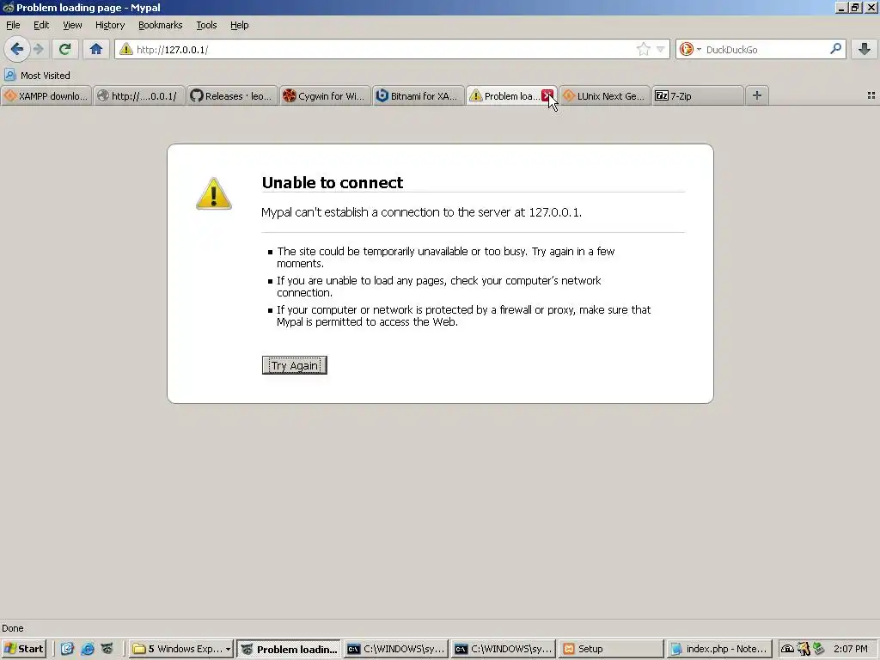Switch to the LUnix Next Generation tab
Image resolution: width=880 pixels, height=660 pixels.
point(605,96)
